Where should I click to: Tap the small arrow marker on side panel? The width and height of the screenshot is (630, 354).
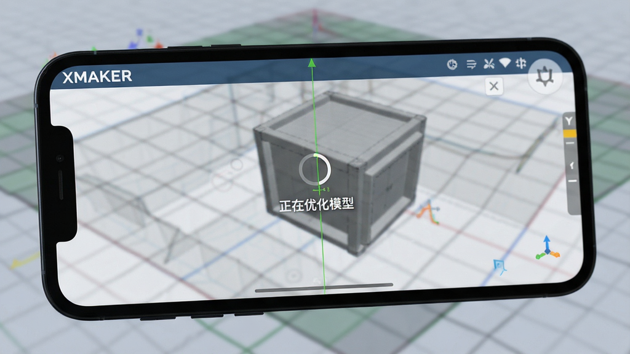[572, 165]
